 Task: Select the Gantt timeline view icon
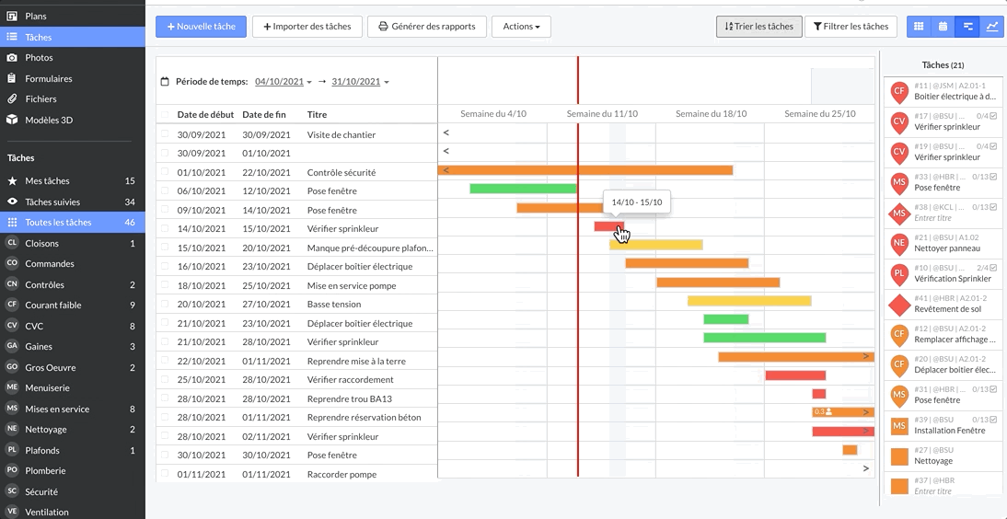click(968, 27)
